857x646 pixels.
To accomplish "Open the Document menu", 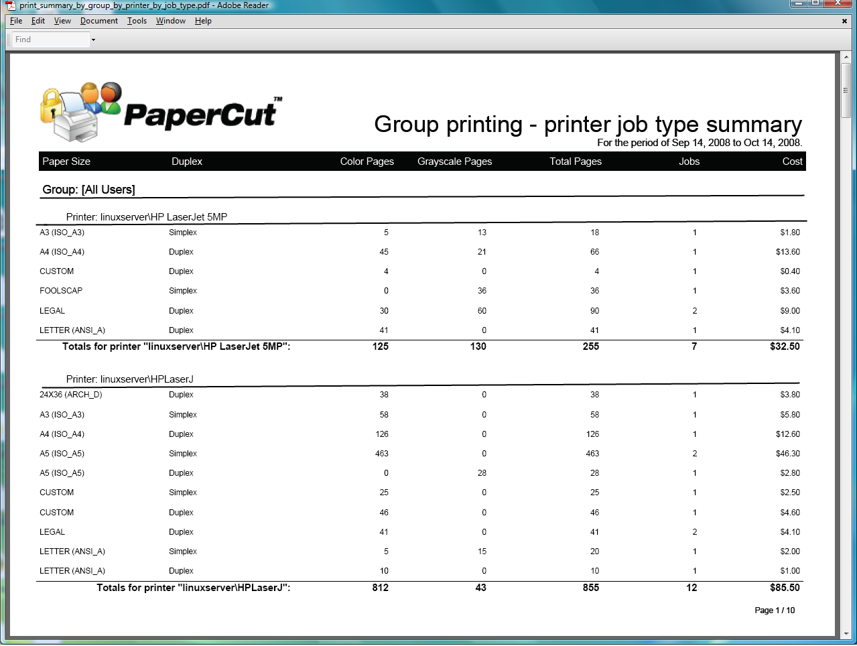I will (x=99, y=21).
